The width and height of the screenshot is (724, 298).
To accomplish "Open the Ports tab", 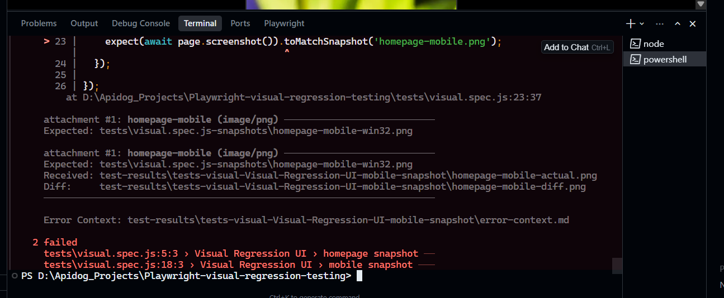I will coord(240,23).
